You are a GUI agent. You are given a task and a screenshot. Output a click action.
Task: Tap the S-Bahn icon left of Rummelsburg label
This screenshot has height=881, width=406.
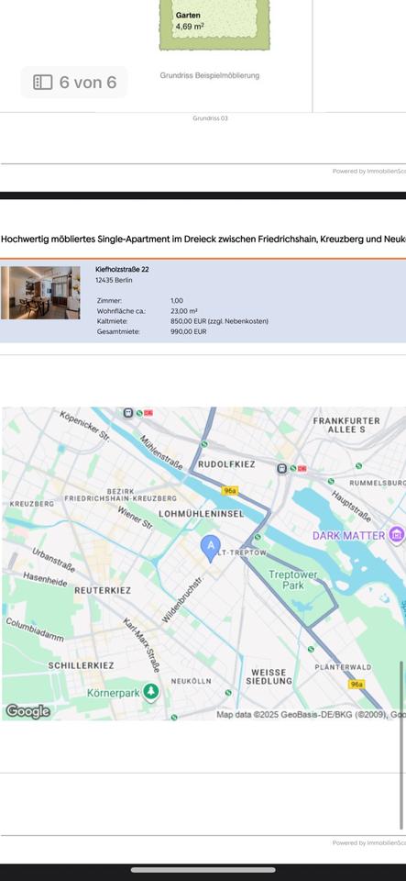[331, 482]
